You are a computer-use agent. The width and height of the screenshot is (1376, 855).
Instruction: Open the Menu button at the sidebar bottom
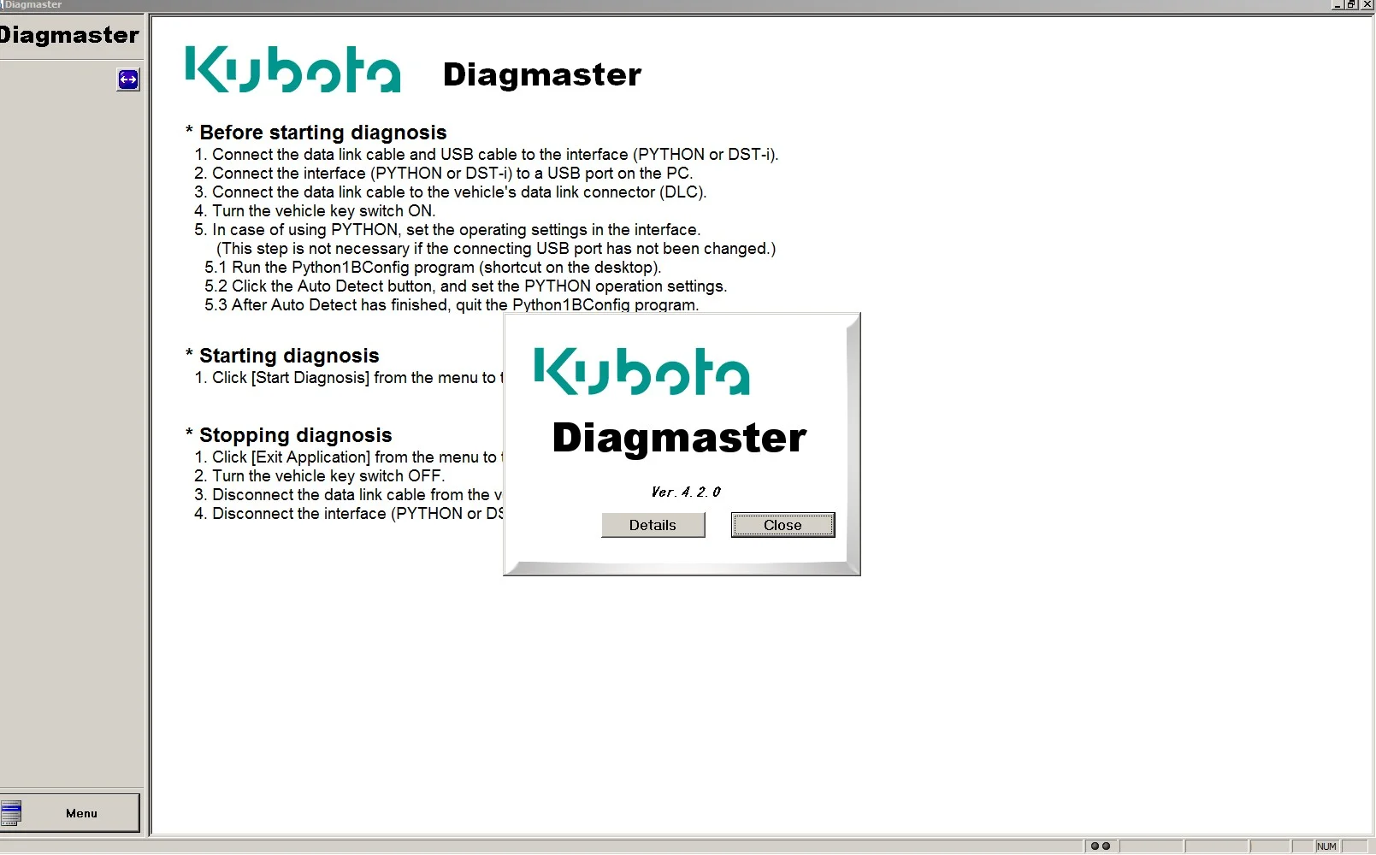(x=70, y=813)
